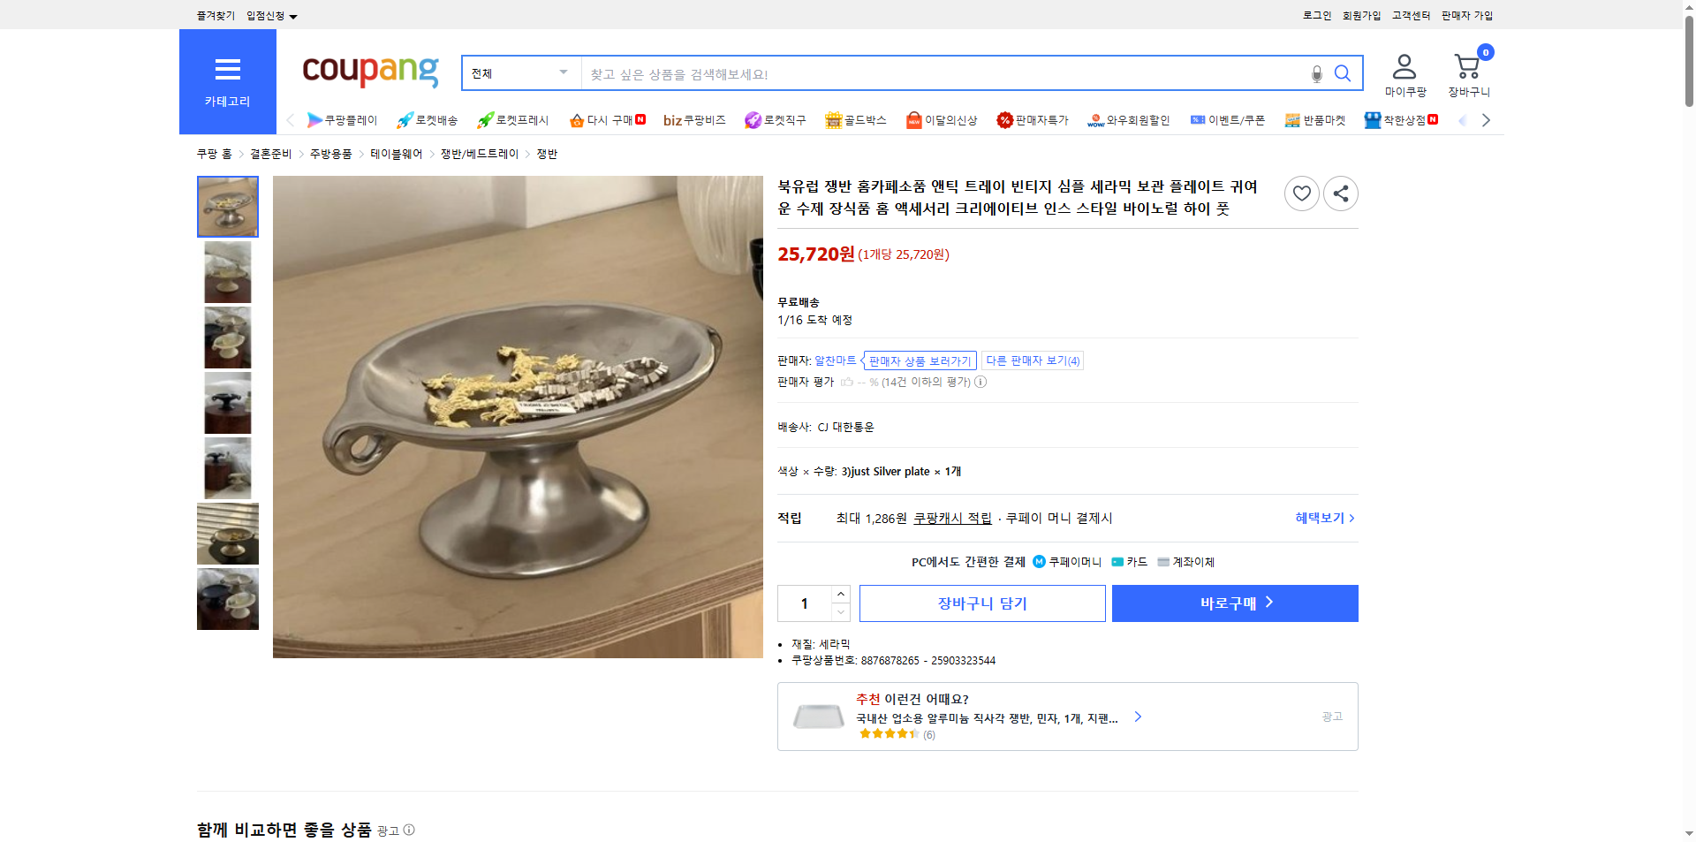
Task: Open 반품마켓 from the nav strip
Action: point(1293,119)
